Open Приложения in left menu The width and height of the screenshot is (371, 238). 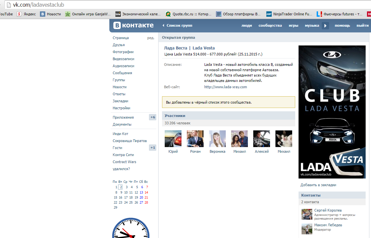pyautogui.click(x=123, y=117)
